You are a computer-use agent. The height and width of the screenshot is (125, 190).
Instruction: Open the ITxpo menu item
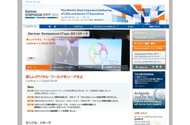tap(131, 27)
